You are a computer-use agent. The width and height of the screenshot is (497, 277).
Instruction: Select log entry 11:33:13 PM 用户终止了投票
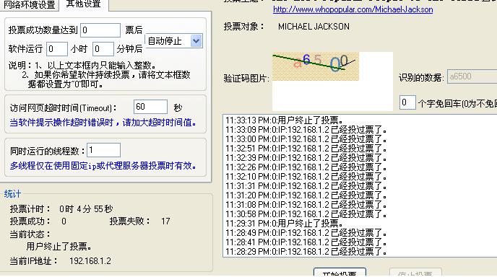[x=285, y=120]
